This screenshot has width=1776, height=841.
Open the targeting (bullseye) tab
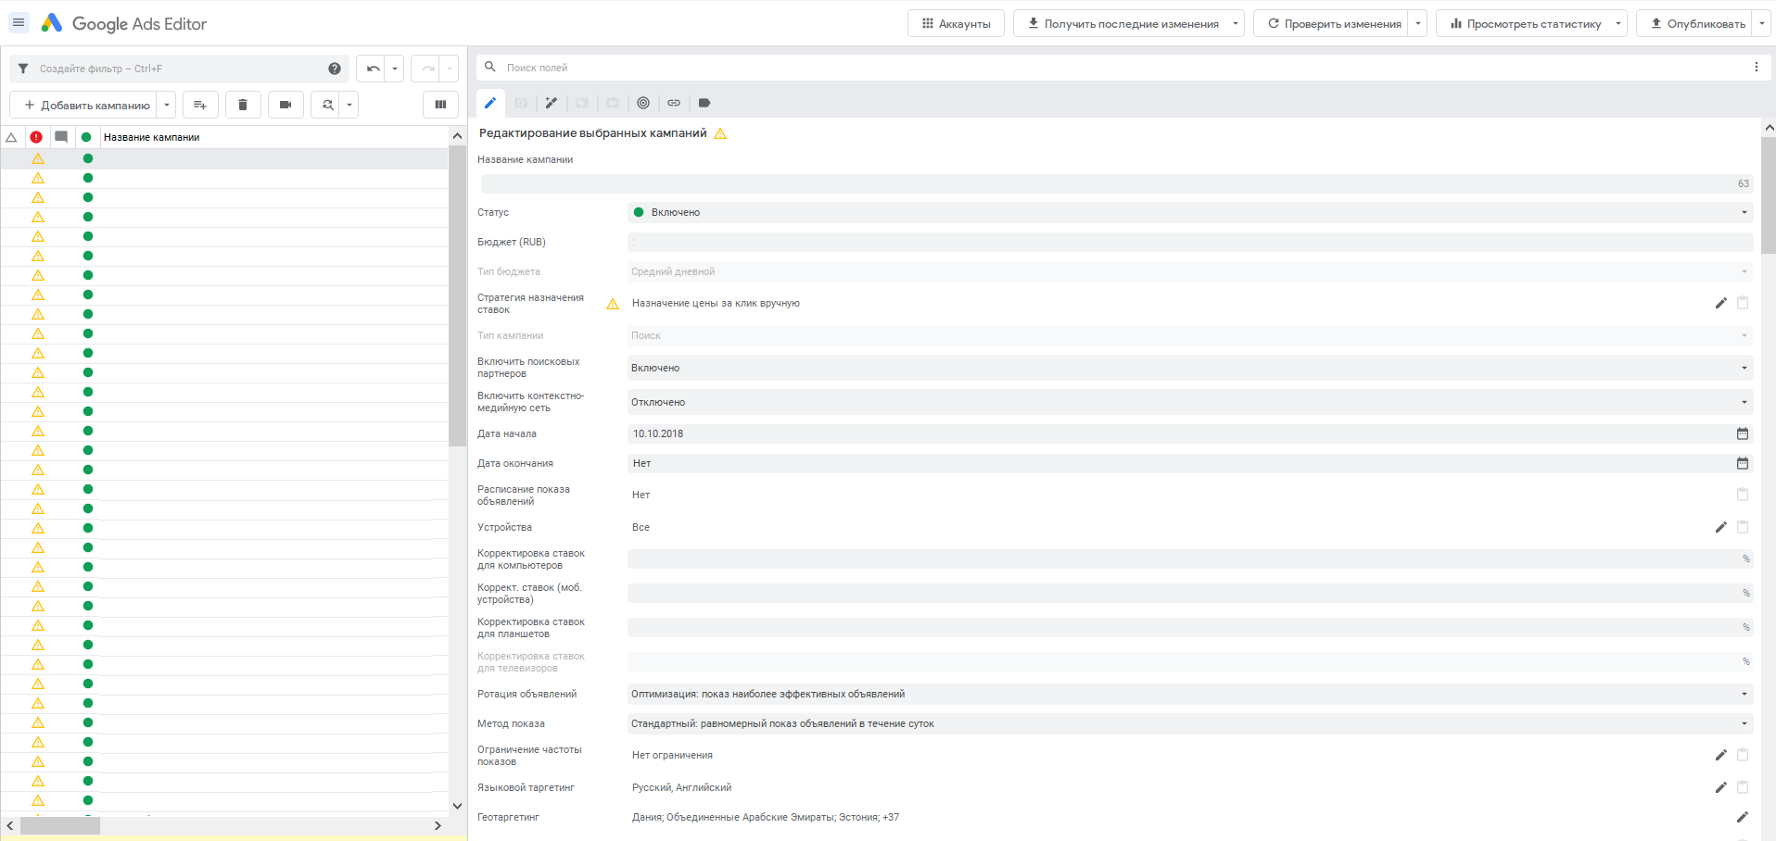pyautogui.click(x=643, y=103)
